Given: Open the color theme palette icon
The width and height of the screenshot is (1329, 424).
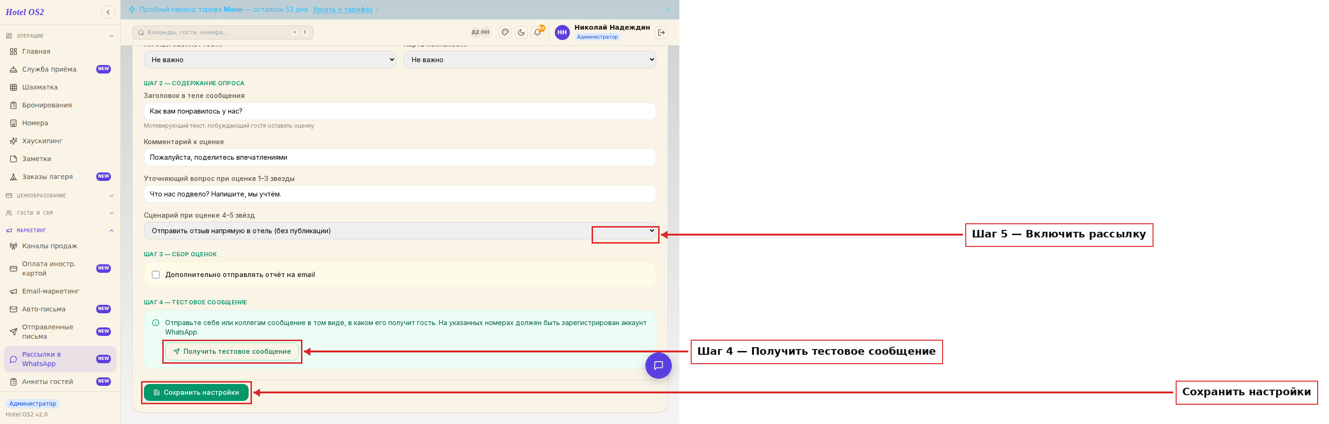Looking at the screenshot, I should (x=505, y=33).
